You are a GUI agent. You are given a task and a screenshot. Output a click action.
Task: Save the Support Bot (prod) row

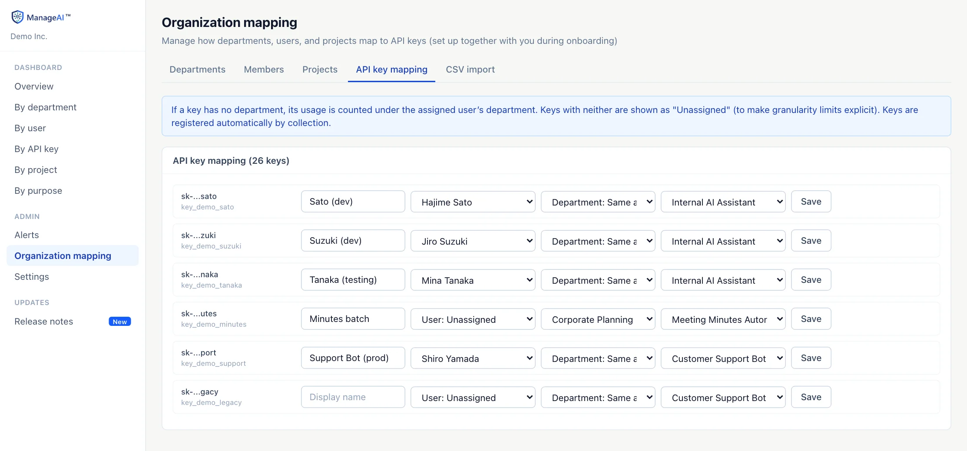811,358
